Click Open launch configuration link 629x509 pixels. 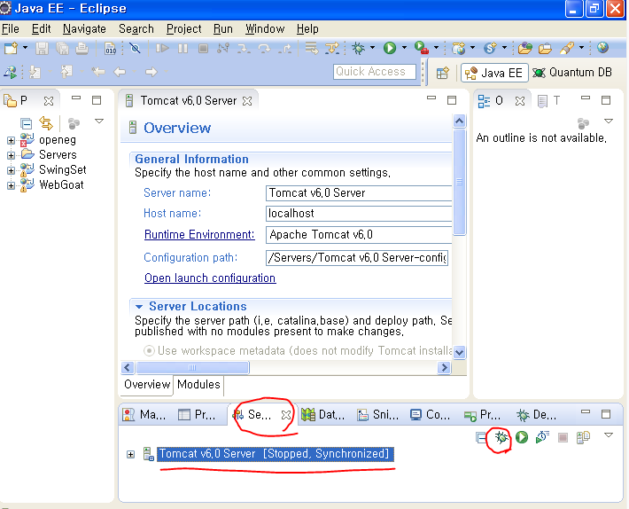click(210, 278)
